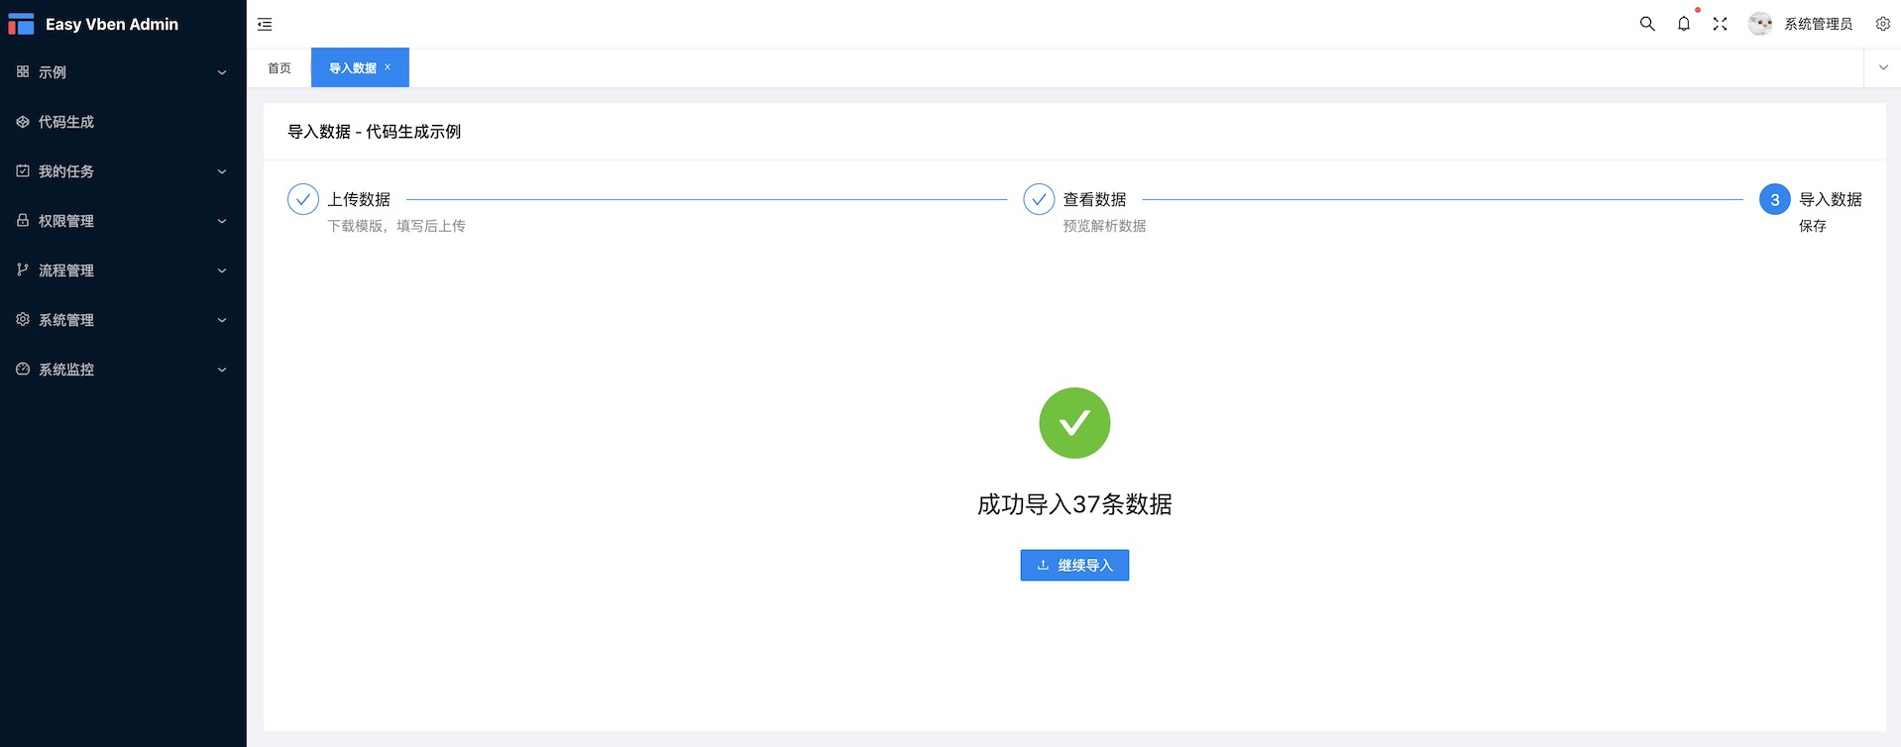1901x747 pixels.
Task: Go to the 上传数据 step title
Action: pyautogui.click(x=359, y=199)
